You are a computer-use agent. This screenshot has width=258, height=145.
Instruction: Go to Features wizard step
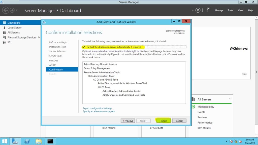coord(54,60)
